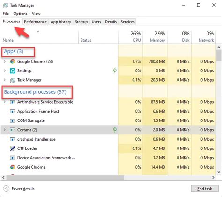The image size is (222, 197).
Task: Select the COM Surrogate process icon
Action: pos(13,120)
